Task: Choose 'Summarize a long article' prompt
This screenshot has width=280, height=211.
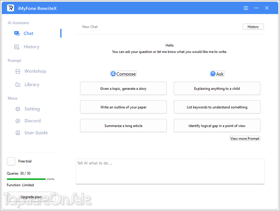Action: coord(123,126)
